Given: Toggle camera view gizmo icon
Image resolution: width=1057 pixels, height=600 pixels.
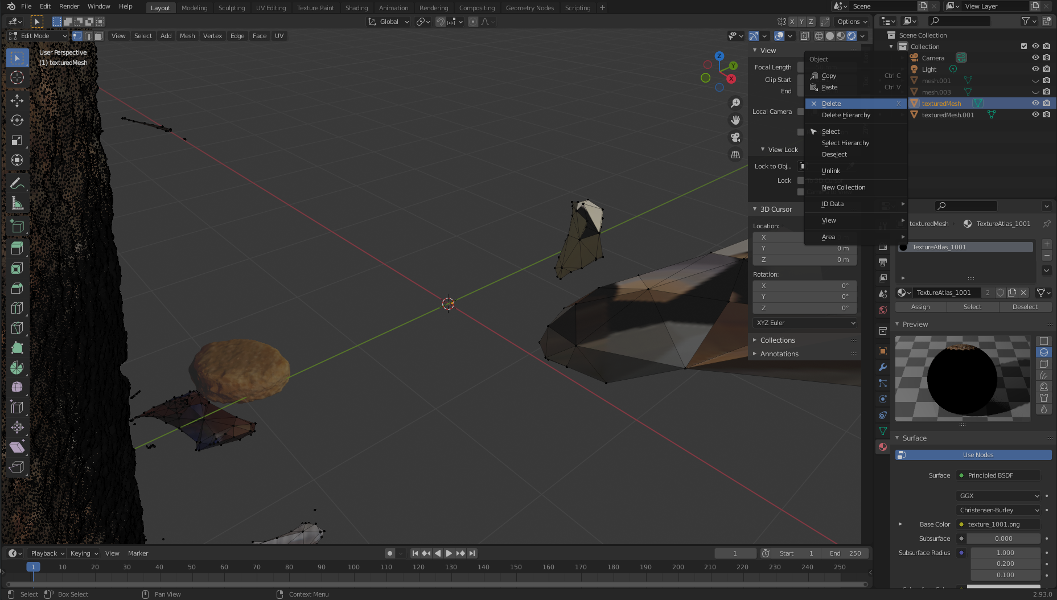Looking at the screenshot, I should pyautogui.click(x=735, y=137).
